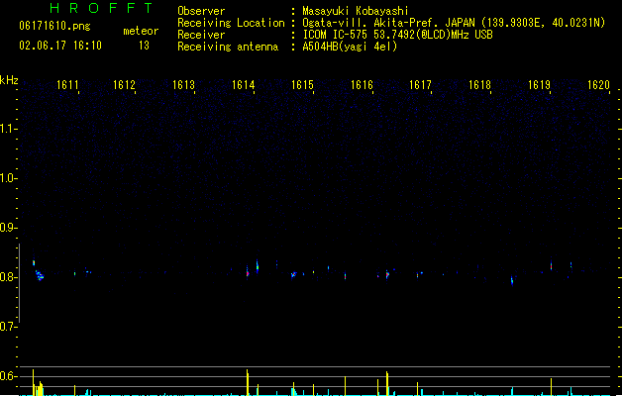The image size is (623, 396).
Task: Click the 1611 time axis label
Action: [67, 85]
